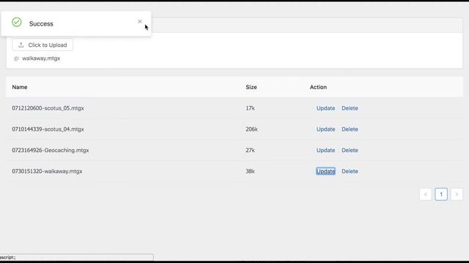
Task: Click the Name column header
Action: [20, 87]
